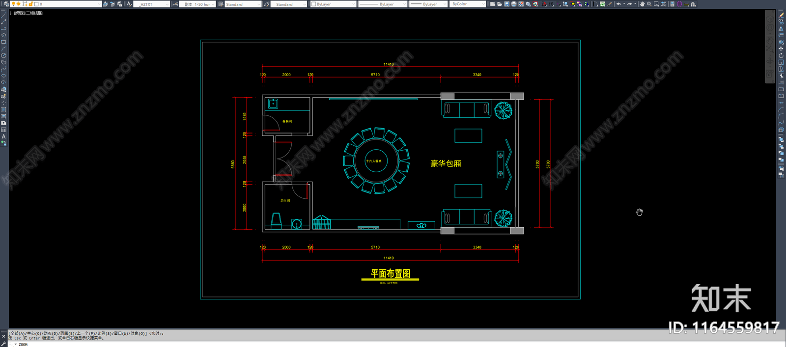The image size is (786, 347).
Task: Click the ZOOM command line input
Action: pyautogui.click(x=393, y=344)
